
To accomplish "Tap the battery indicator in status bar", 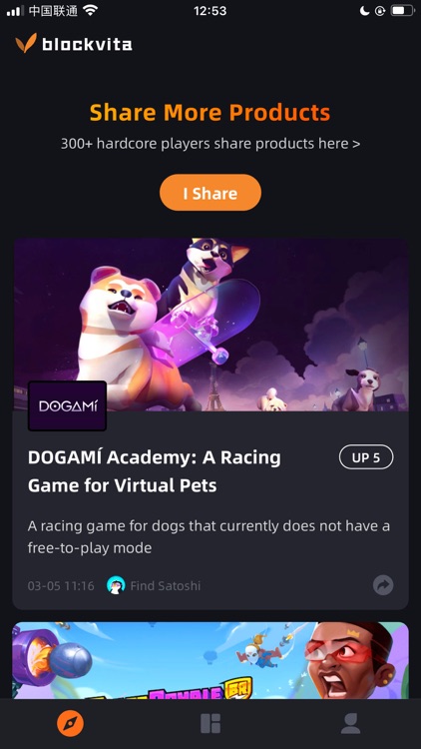I will coord(402,10).
